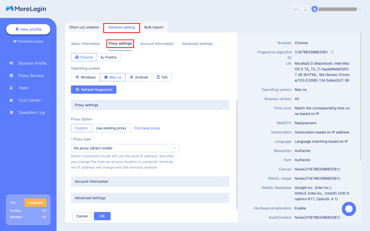Image resolution: width=370 pixels, height=231 pixels.
Task: Click the OK button
Action: point(102,216)
